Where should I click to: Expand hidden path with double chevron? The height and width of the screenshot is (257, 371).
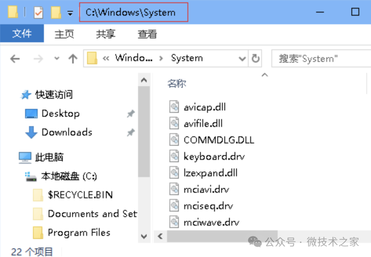[106, 58]
